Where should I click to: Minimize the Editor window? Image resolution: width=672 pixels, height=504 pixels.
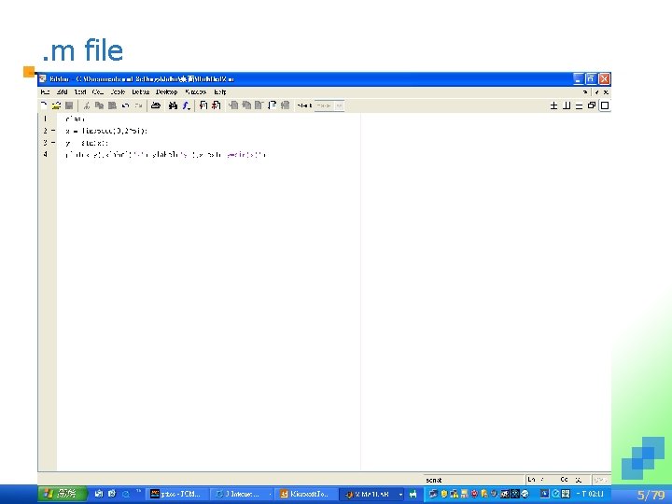578,78
